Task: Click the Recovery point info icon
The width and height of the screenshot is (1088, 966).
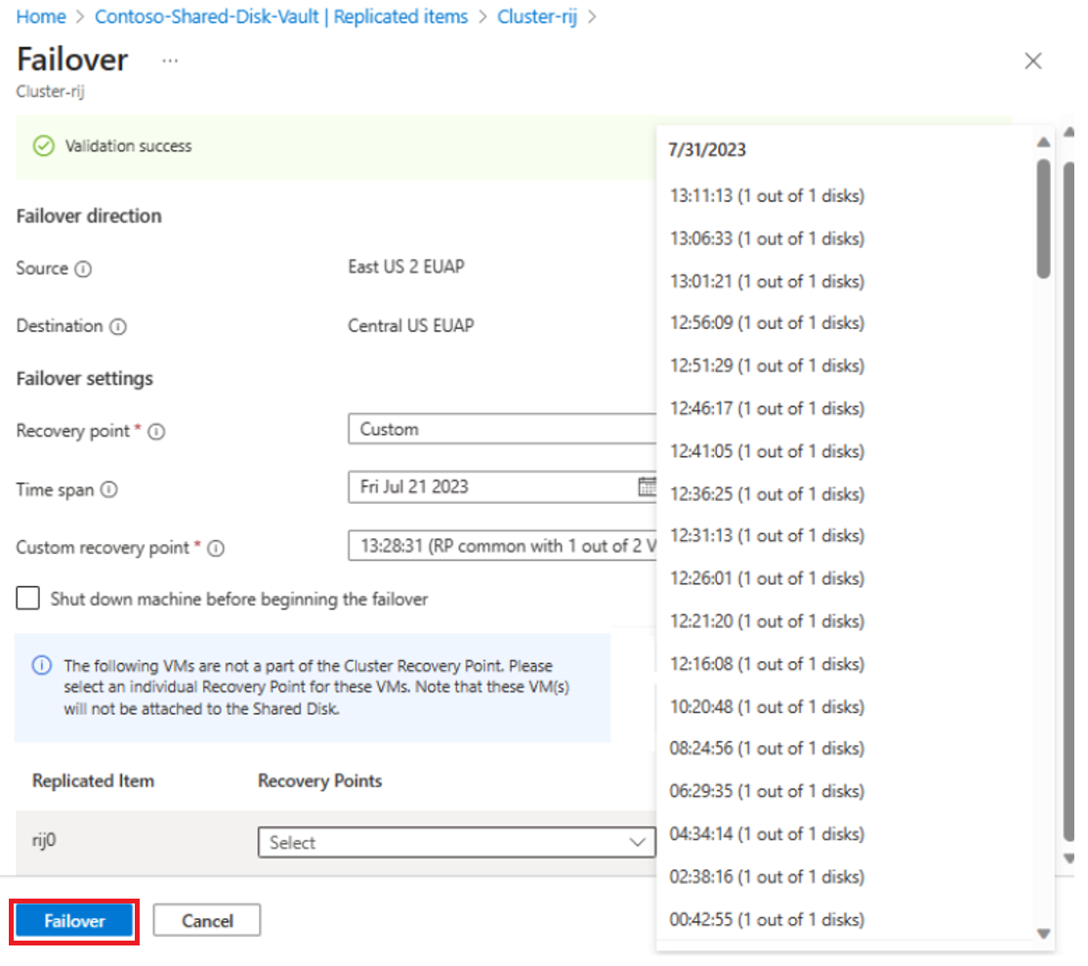Action: click(x=155, y=431)
